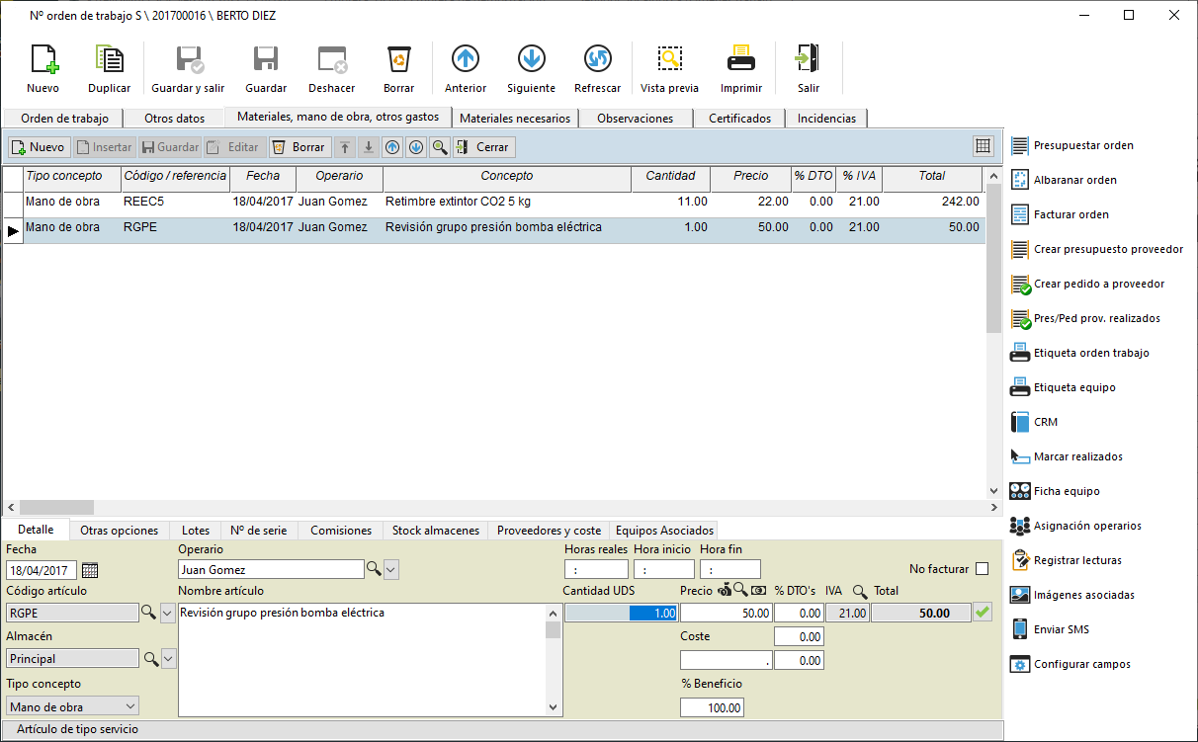Expand the Código artículo dropdown arrow
The height and width of the screenshot is (742, 1198).
[167, 614]
